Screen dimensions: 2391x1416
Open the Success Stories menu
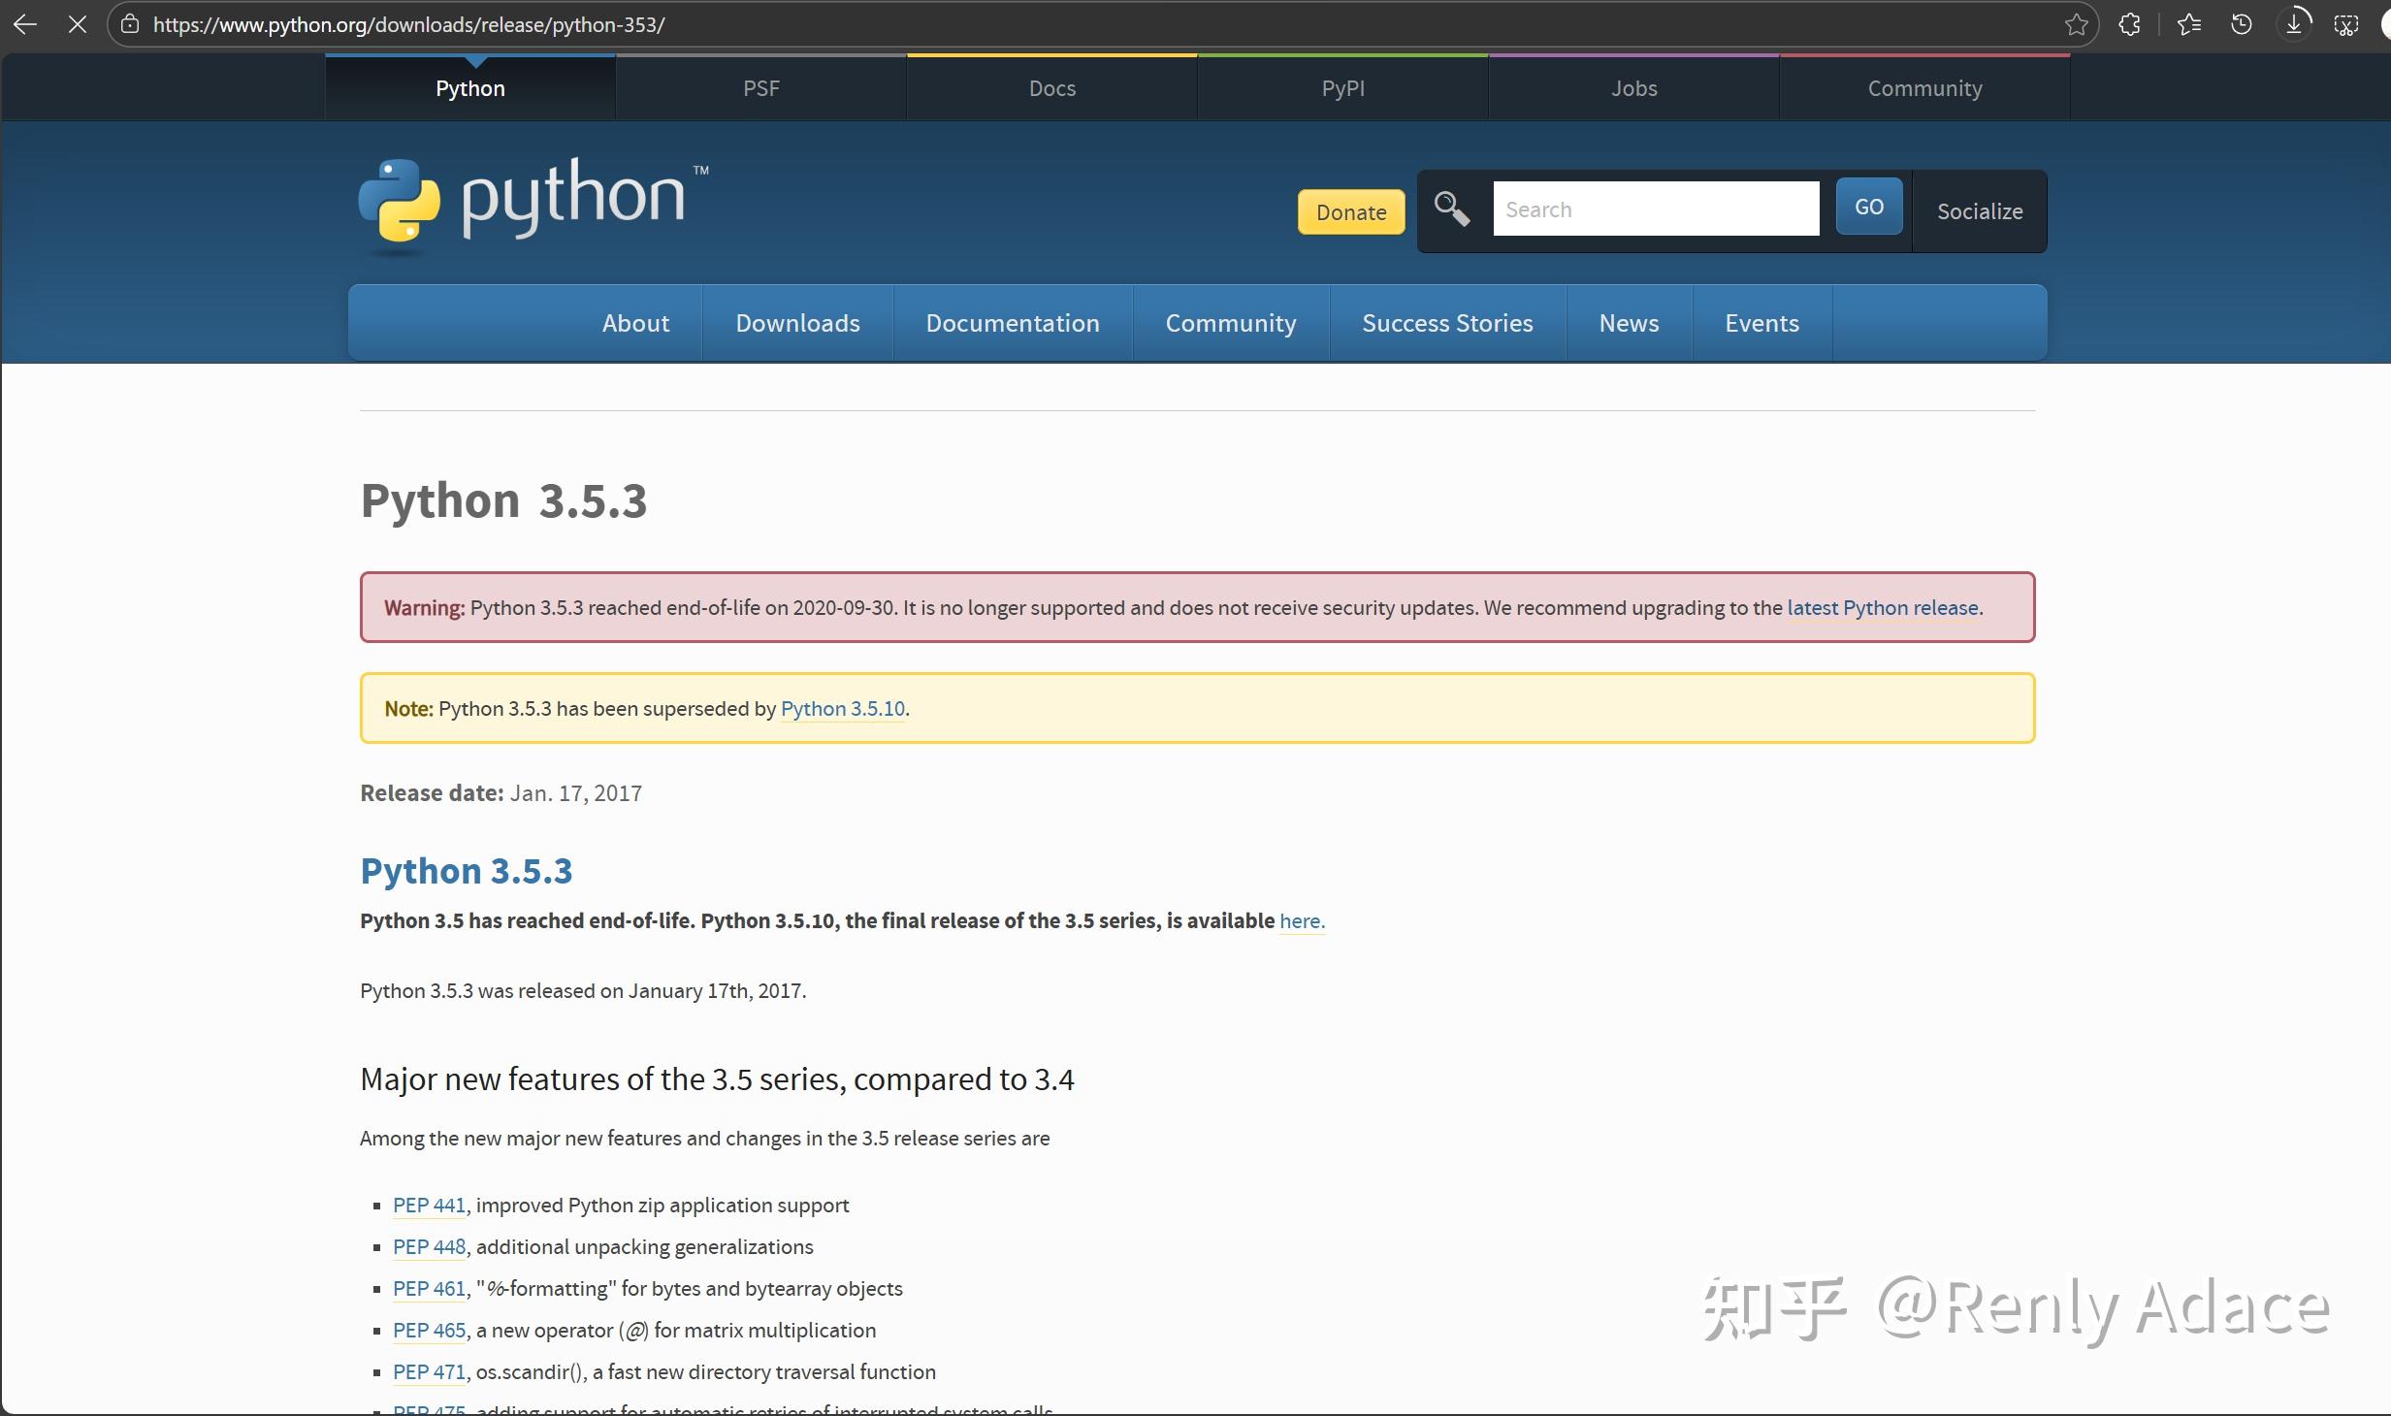pyautogui.click(x=1447, y=323)
